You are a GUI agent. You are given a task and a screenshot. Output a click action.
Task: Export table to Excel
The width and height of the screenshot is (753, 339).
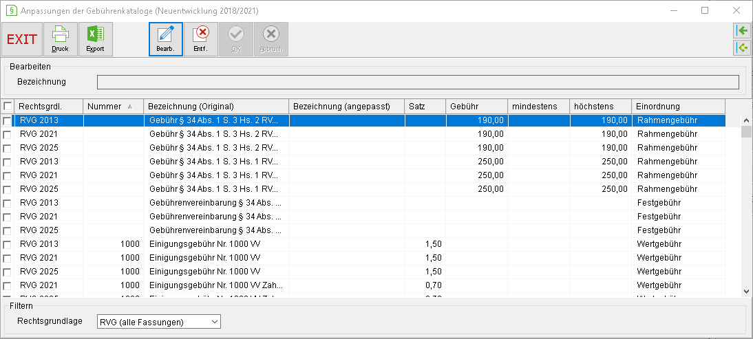[x=95, y=39]
